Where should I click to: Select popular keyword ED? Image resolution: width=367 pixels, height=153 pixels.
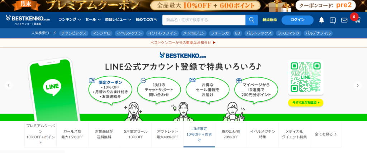click(238, 33)
